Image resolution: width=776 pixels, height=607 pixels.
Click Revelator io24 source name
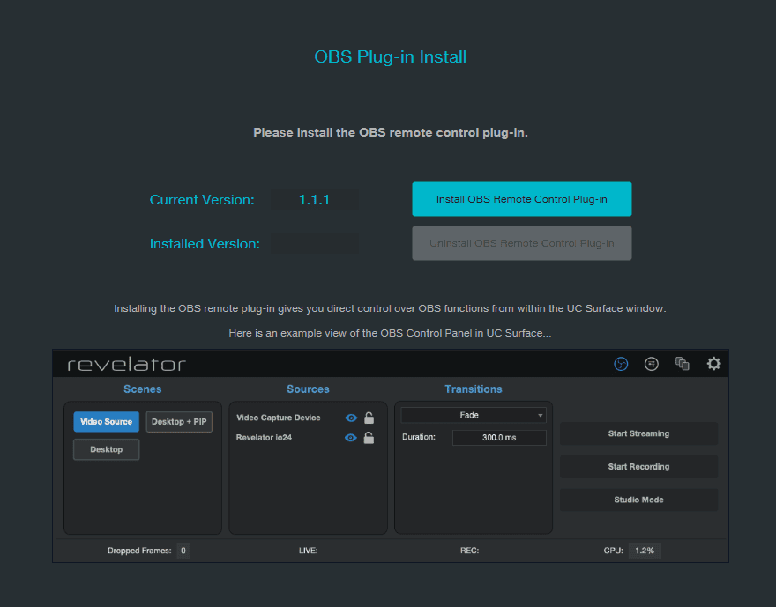click(x=264, y=438)
